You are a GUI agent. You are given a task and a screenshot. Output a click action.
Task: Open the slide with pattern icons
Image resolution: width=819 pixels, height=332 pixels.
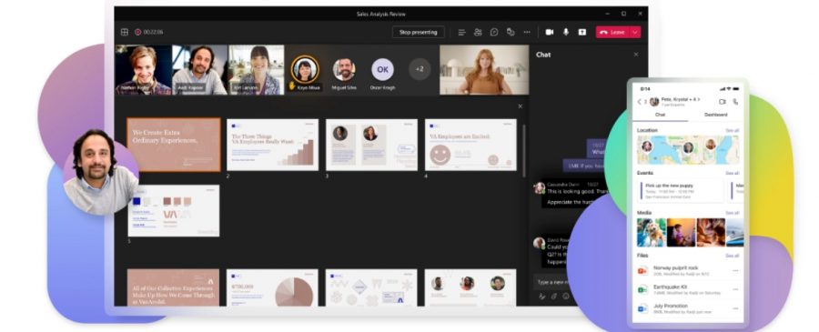coord(371,287)
